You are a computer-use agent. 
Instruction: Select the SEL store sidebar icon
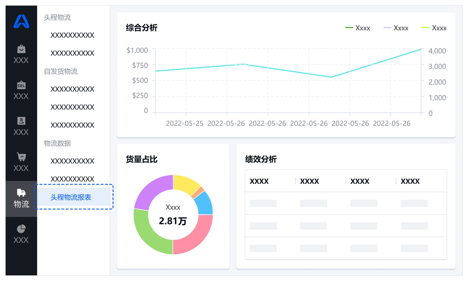pyautogui.click(x=21, y=85)
